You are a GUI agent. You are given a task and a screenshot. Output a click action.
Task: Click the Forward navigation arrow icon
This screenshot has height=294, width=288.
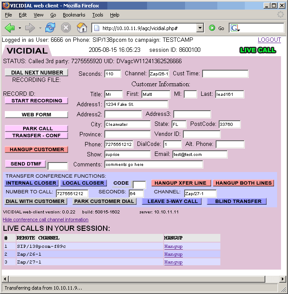point(30,28)
